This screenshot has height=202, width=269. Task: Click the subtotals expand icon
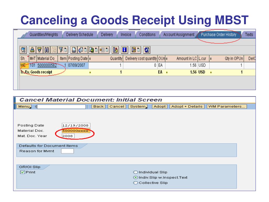[133, 50]
